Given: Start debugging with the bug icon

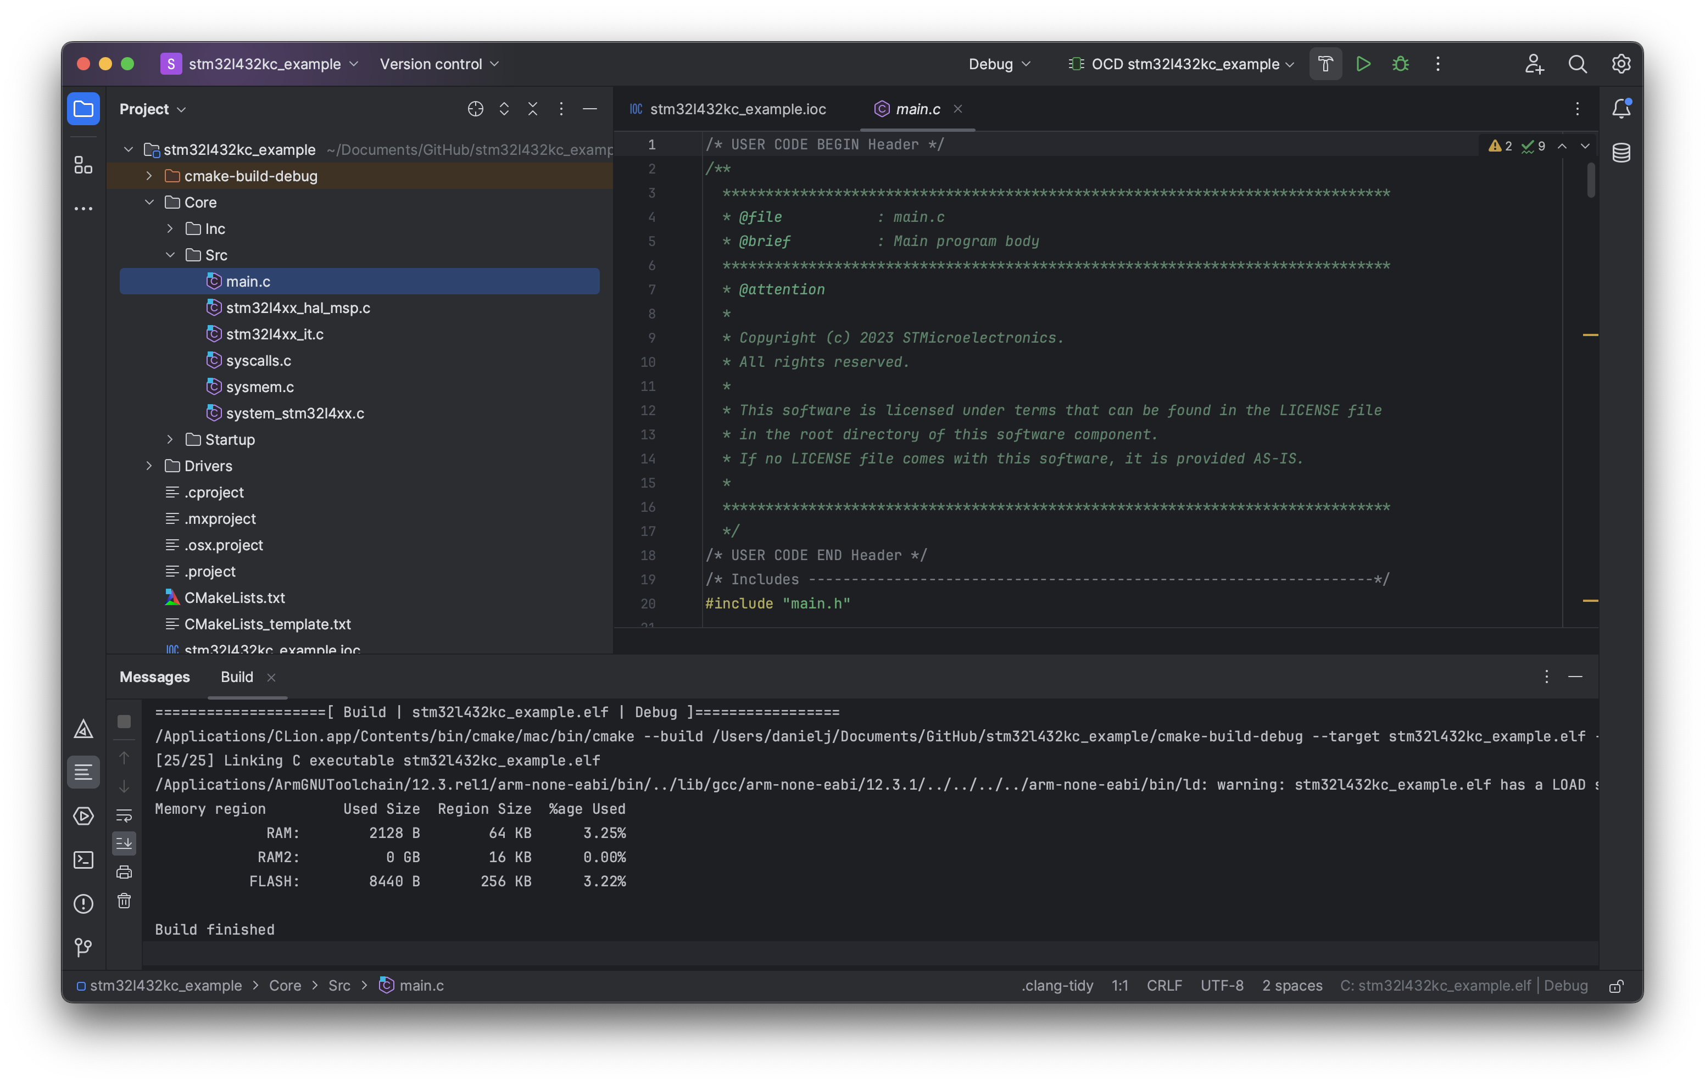Looking at the screenshot, I should tap(1401, 64).
